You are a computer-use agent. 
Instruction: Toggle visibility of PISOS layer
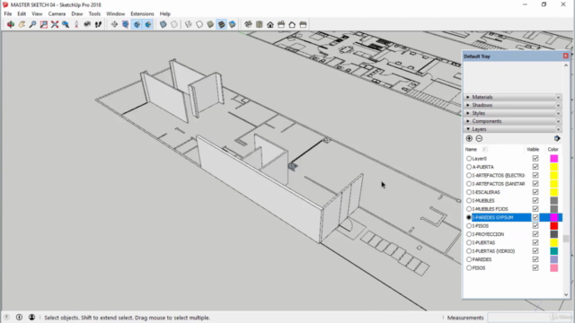click(535, 267)
